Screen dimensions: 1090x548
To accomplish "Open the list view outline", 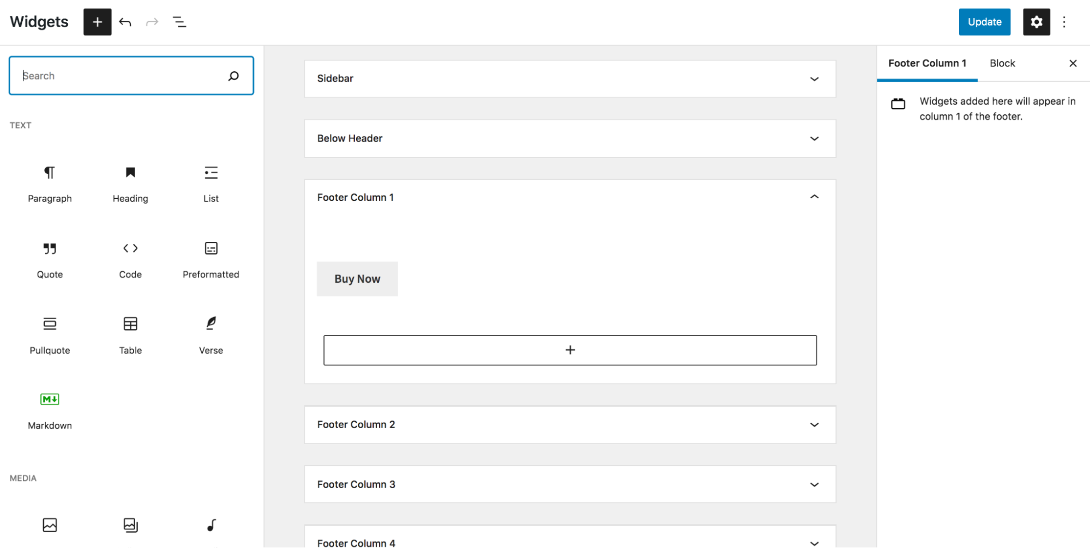I will pos(179,22).
